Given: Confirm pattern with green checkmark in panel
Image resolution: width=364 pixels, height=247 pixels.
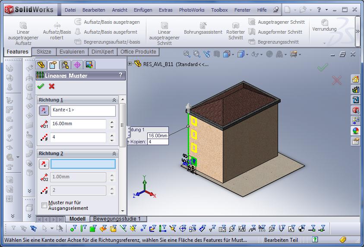Looking at the screenshot, I should [x=41, y=86].
